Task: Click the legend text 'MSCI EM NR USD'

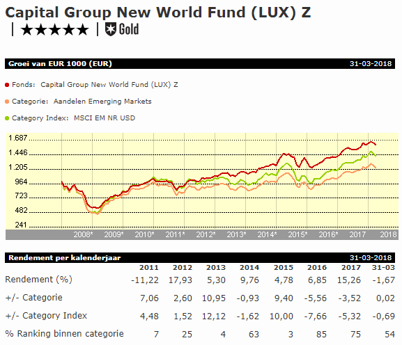Action: coord(105,118)
